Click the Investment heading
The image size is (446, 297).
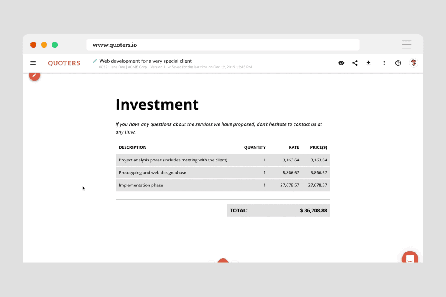(157, 104)
